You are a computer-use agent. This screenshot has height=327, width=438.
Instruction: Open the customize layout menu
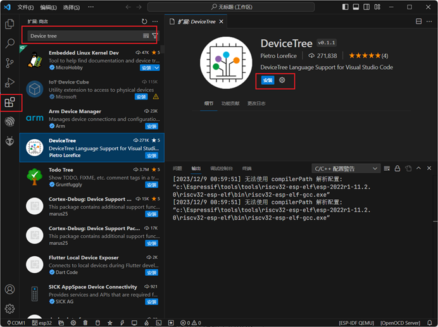coord(377,7)
